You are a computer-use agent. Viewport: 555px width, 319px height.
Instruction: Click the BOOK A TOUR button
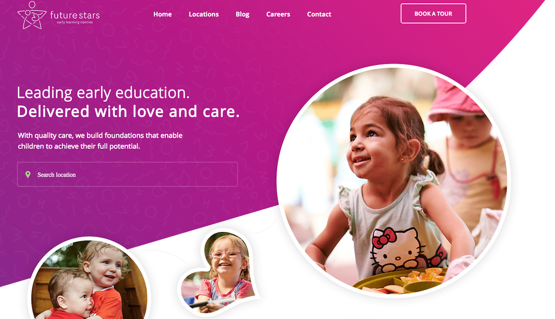point(433,14)
